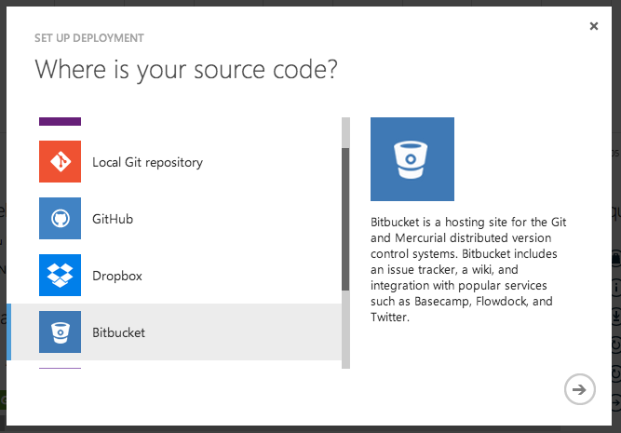Click the 'Where is your source code?' heading
This screenshot has height=433, width=621.
pyautogui.click(x=186, y=70)
